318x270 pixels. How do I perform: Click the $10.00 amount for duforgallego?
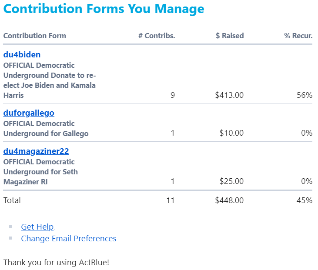pyautogui.click(x=231, y=133)
